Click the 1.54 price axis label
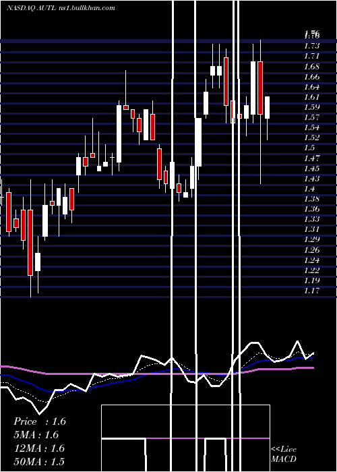Image resolution: width=337 pixels, height=472 pixels. [311, 127]
